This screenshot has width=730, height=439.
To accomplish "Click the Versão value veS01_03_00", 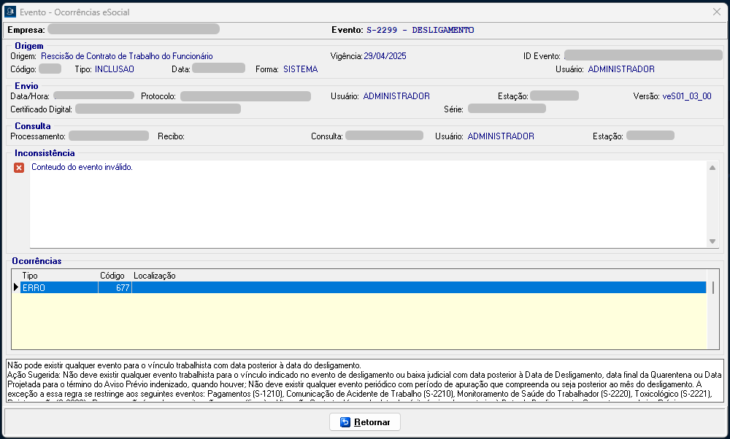I will pos(686,96).
